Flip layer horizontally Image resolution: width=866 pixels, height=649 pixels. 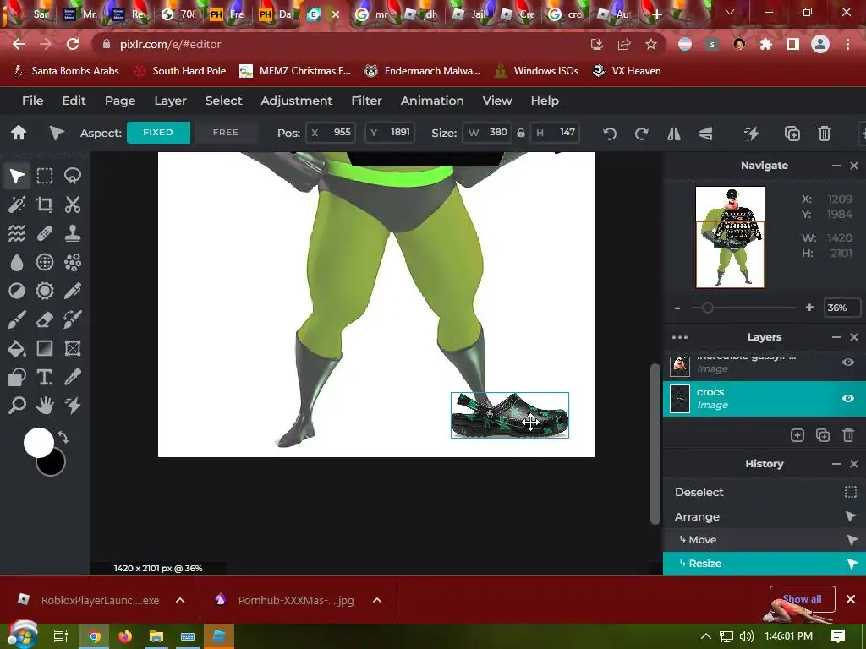tap(674, 133)
